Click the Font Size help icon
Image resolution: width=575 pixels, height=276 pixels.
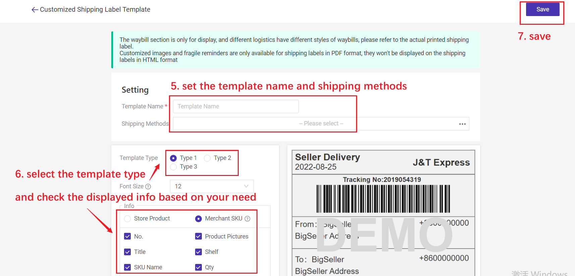click(x=148, y=186)
